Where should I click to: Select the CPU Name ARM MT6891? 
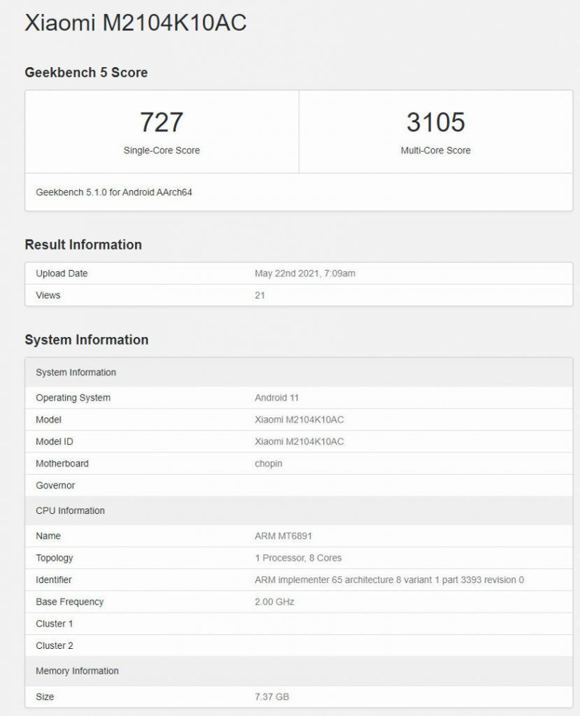pos(282,536)
